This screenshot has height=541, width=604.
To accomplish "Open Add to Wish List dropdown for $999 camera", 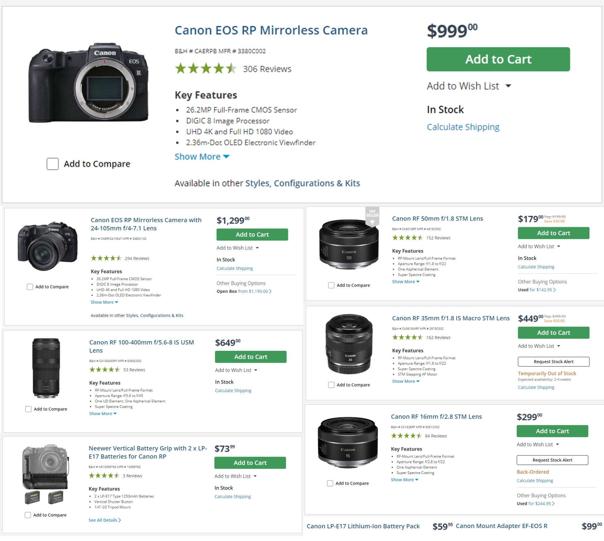I will pos(469,86).
